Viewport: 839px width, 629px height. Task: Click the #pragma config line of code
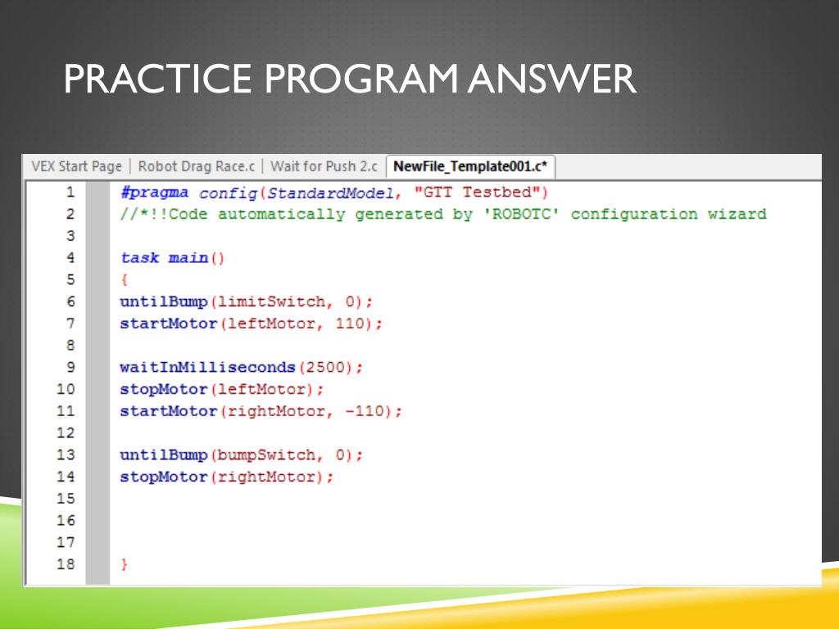point(334,192)
